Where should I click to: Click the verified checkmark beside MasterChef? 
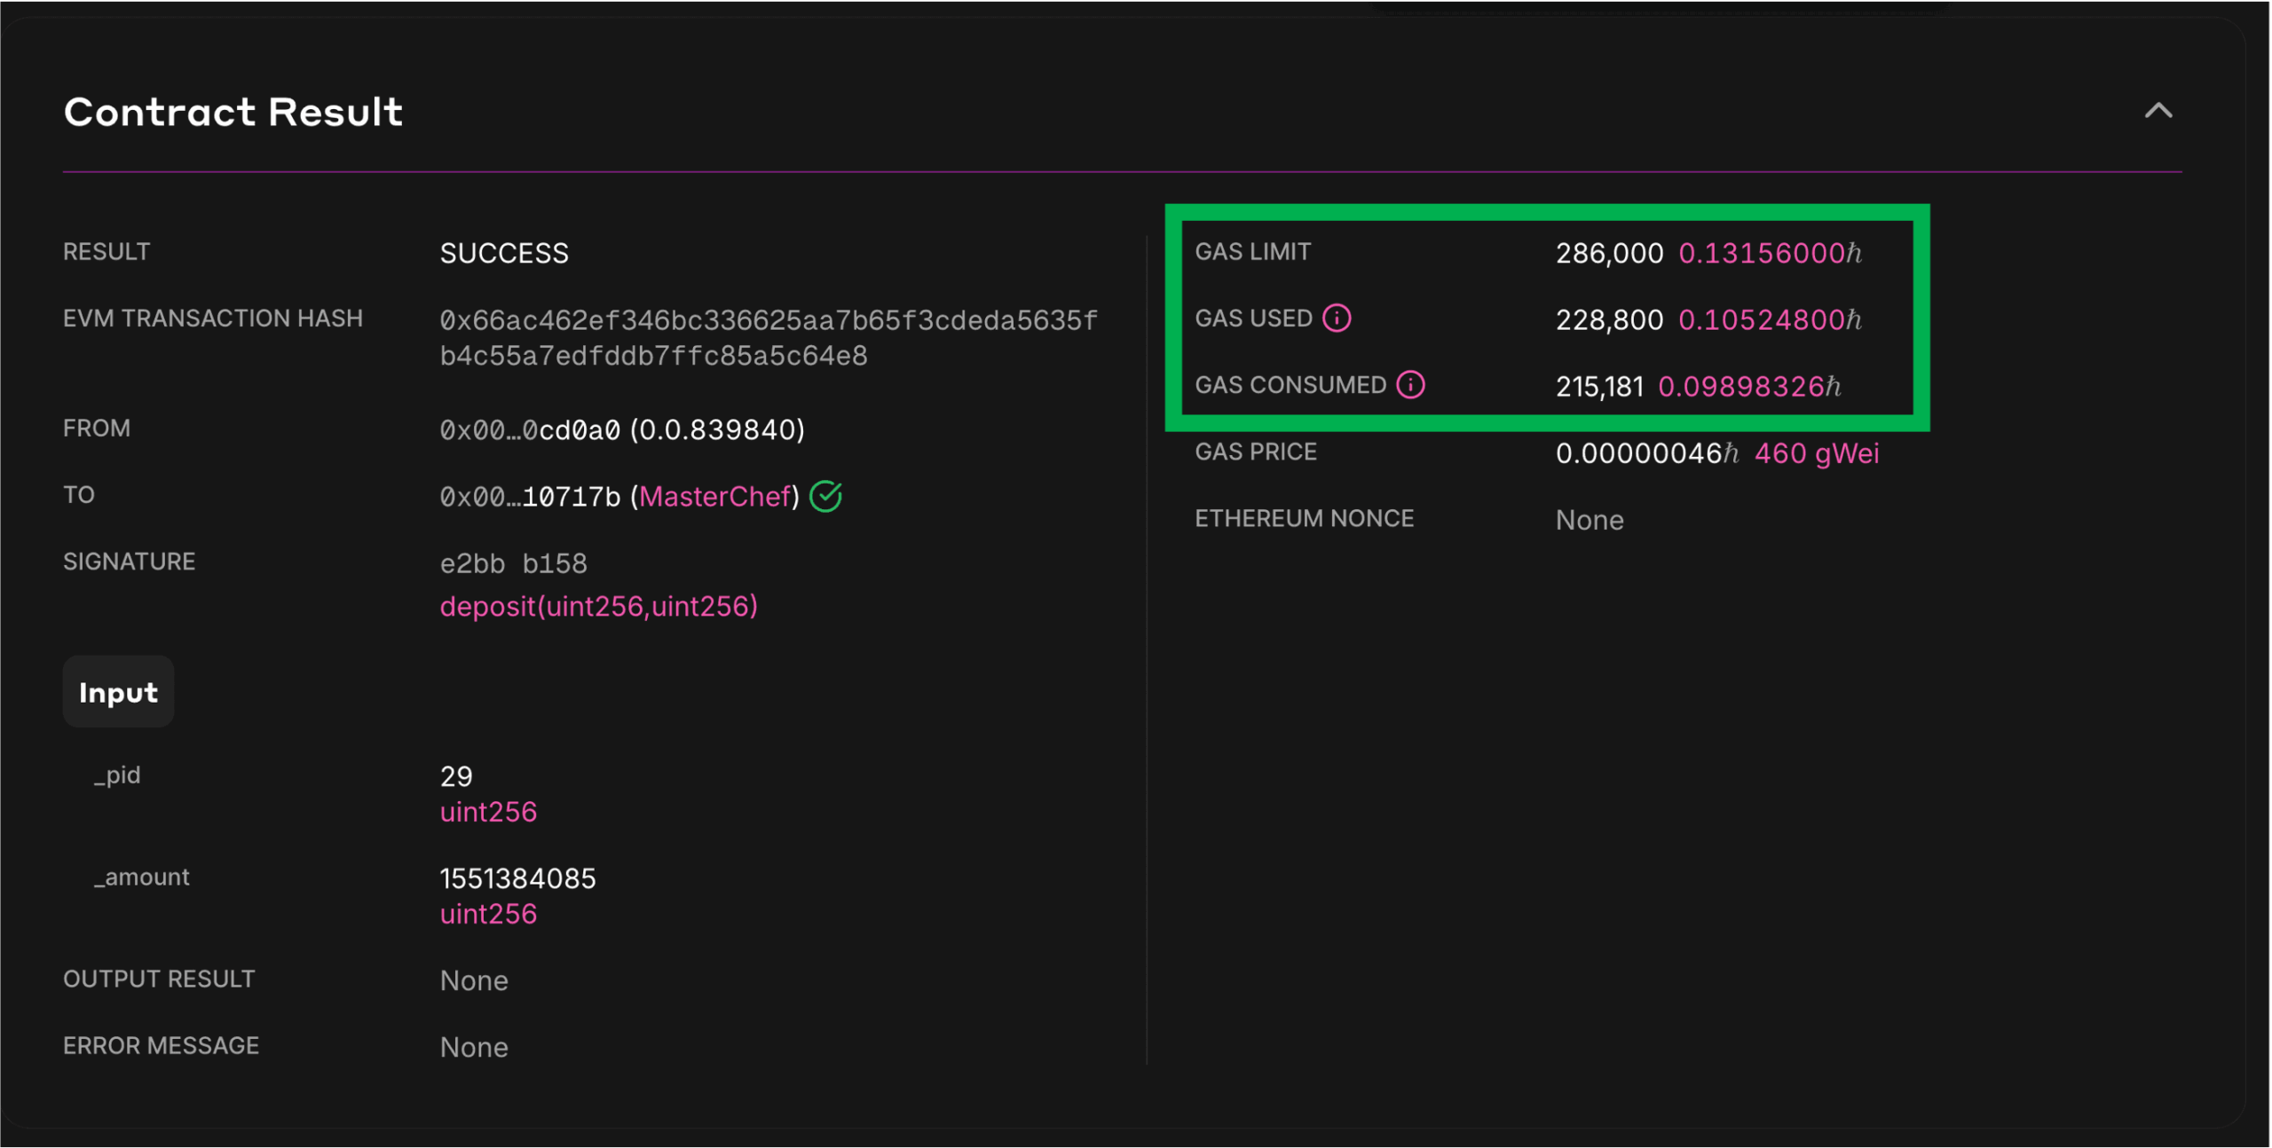825,496
